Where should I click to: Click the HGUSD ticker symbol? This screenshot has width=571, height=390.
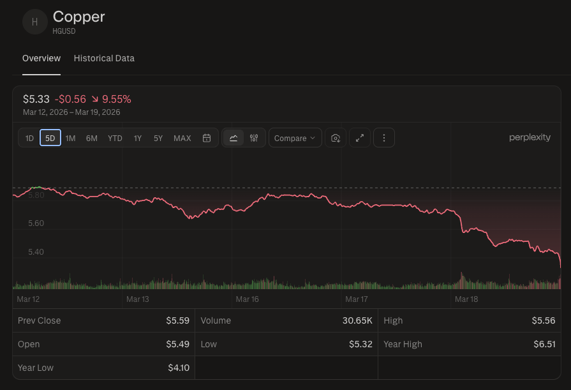coord(64,31)
